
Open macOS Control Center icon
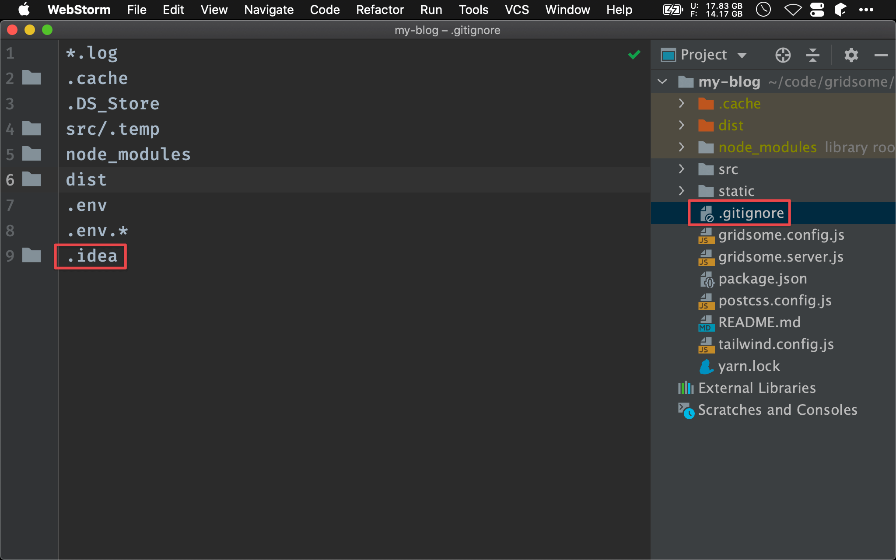[x=817, y=10]
